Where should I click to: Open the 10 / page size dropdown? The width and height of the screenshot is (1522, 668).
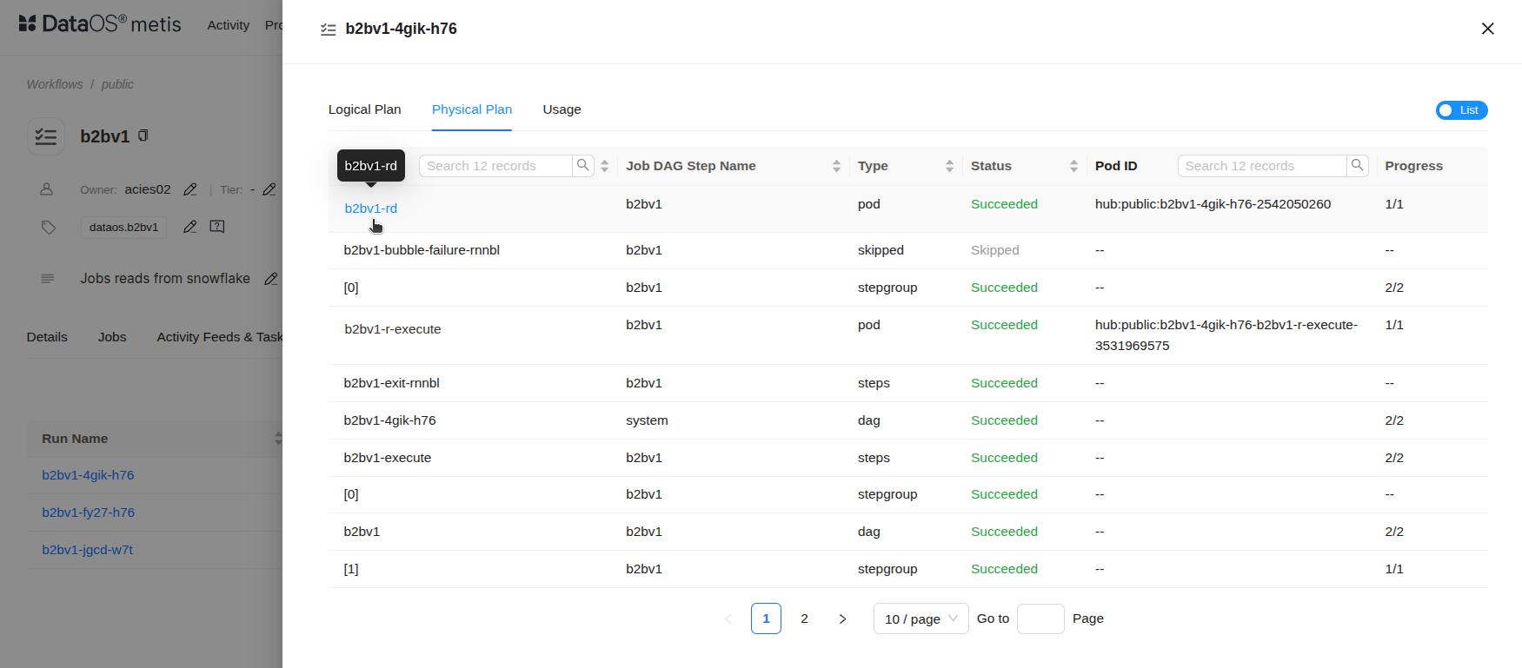921,618
